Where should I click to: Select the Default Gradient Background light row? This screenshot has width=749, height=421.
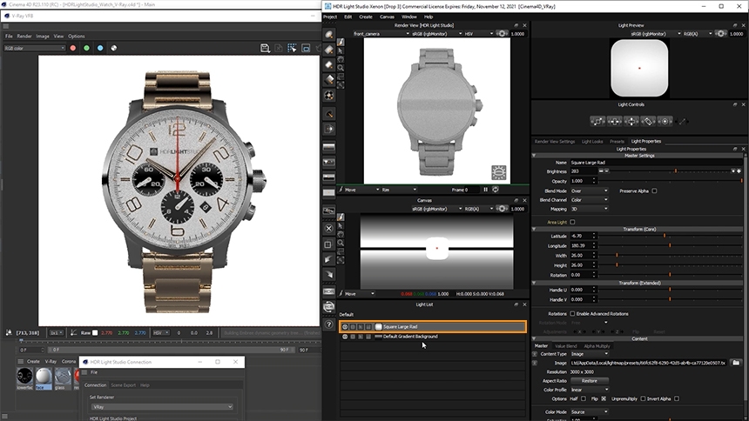click(x=433, y=337)
